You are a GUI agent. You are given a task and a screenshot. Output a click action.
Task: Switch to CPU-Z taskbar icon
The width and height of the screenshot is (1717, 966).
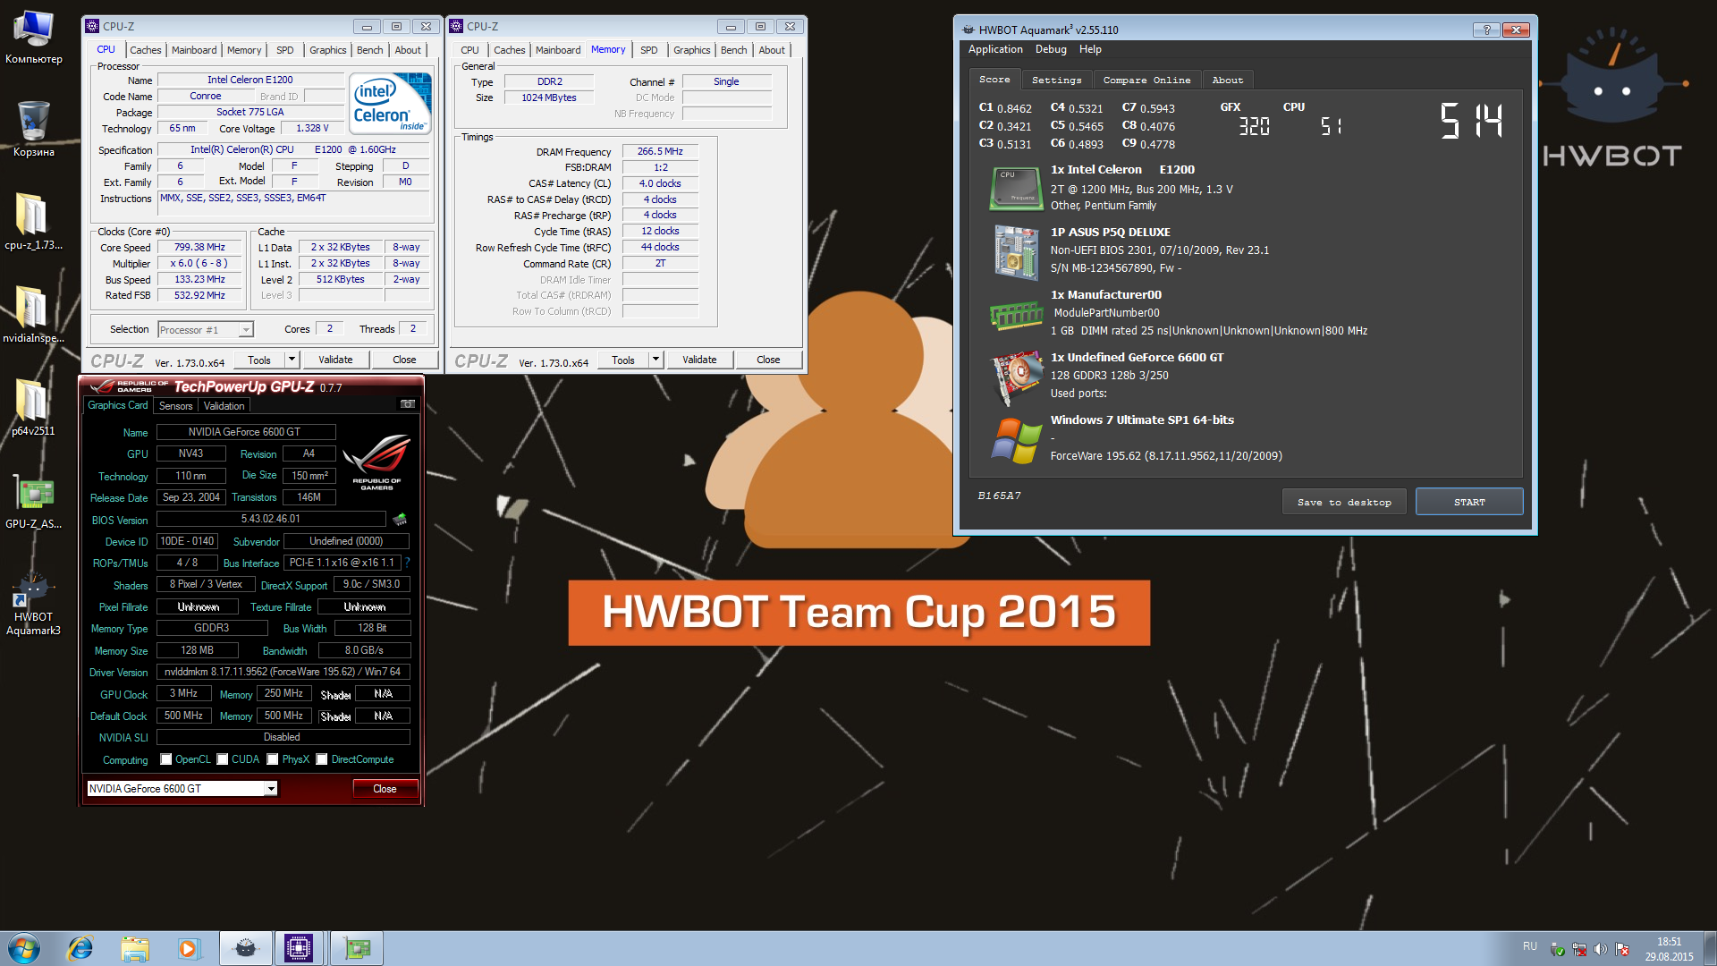(299, 948)
